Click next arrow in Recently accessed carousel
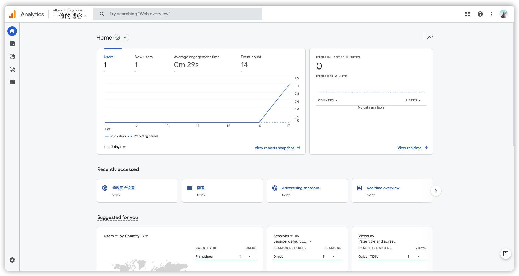519x276 pixels. pyautogui.click(x=436, y=191)
